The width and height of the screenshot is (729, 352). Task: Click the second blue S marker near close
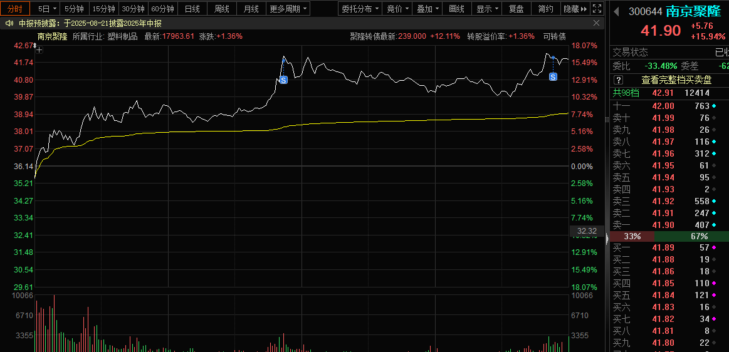point(553,76)
